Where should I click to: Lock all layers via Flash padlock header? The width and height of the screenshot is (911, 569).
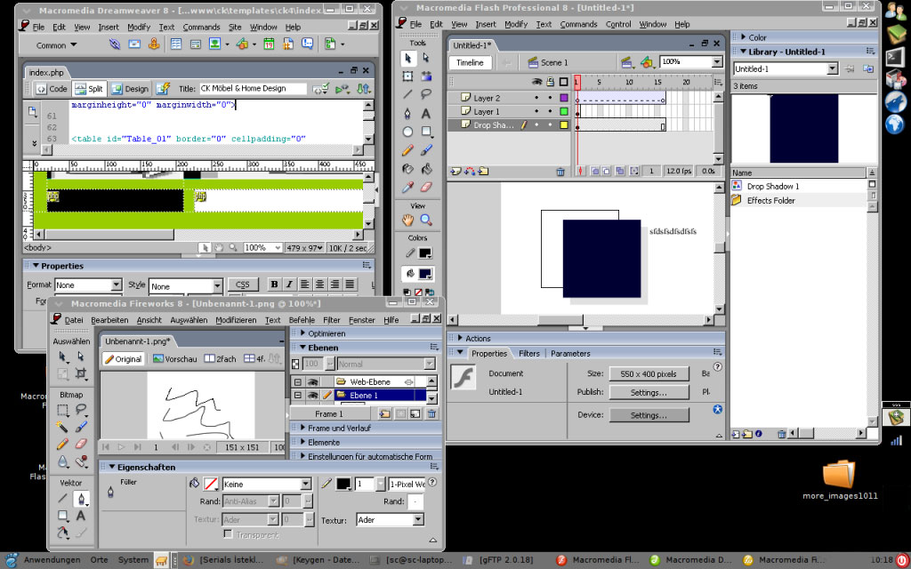click(x=550, y=83)
